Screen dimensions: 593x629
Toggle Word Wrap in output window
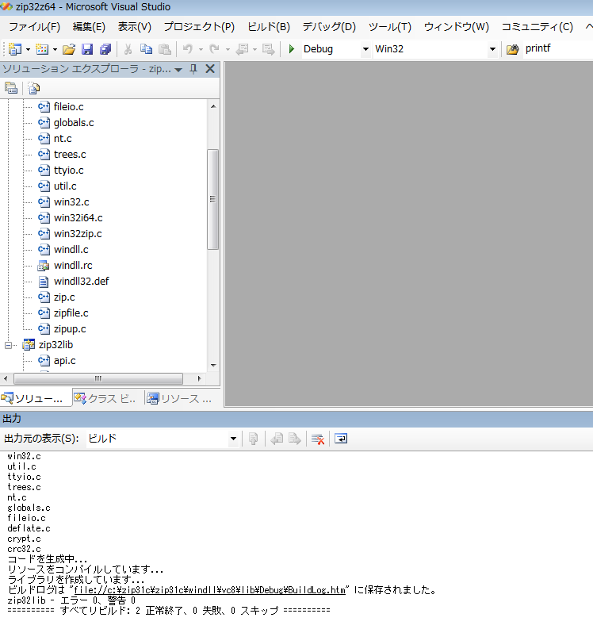[341, 439]
